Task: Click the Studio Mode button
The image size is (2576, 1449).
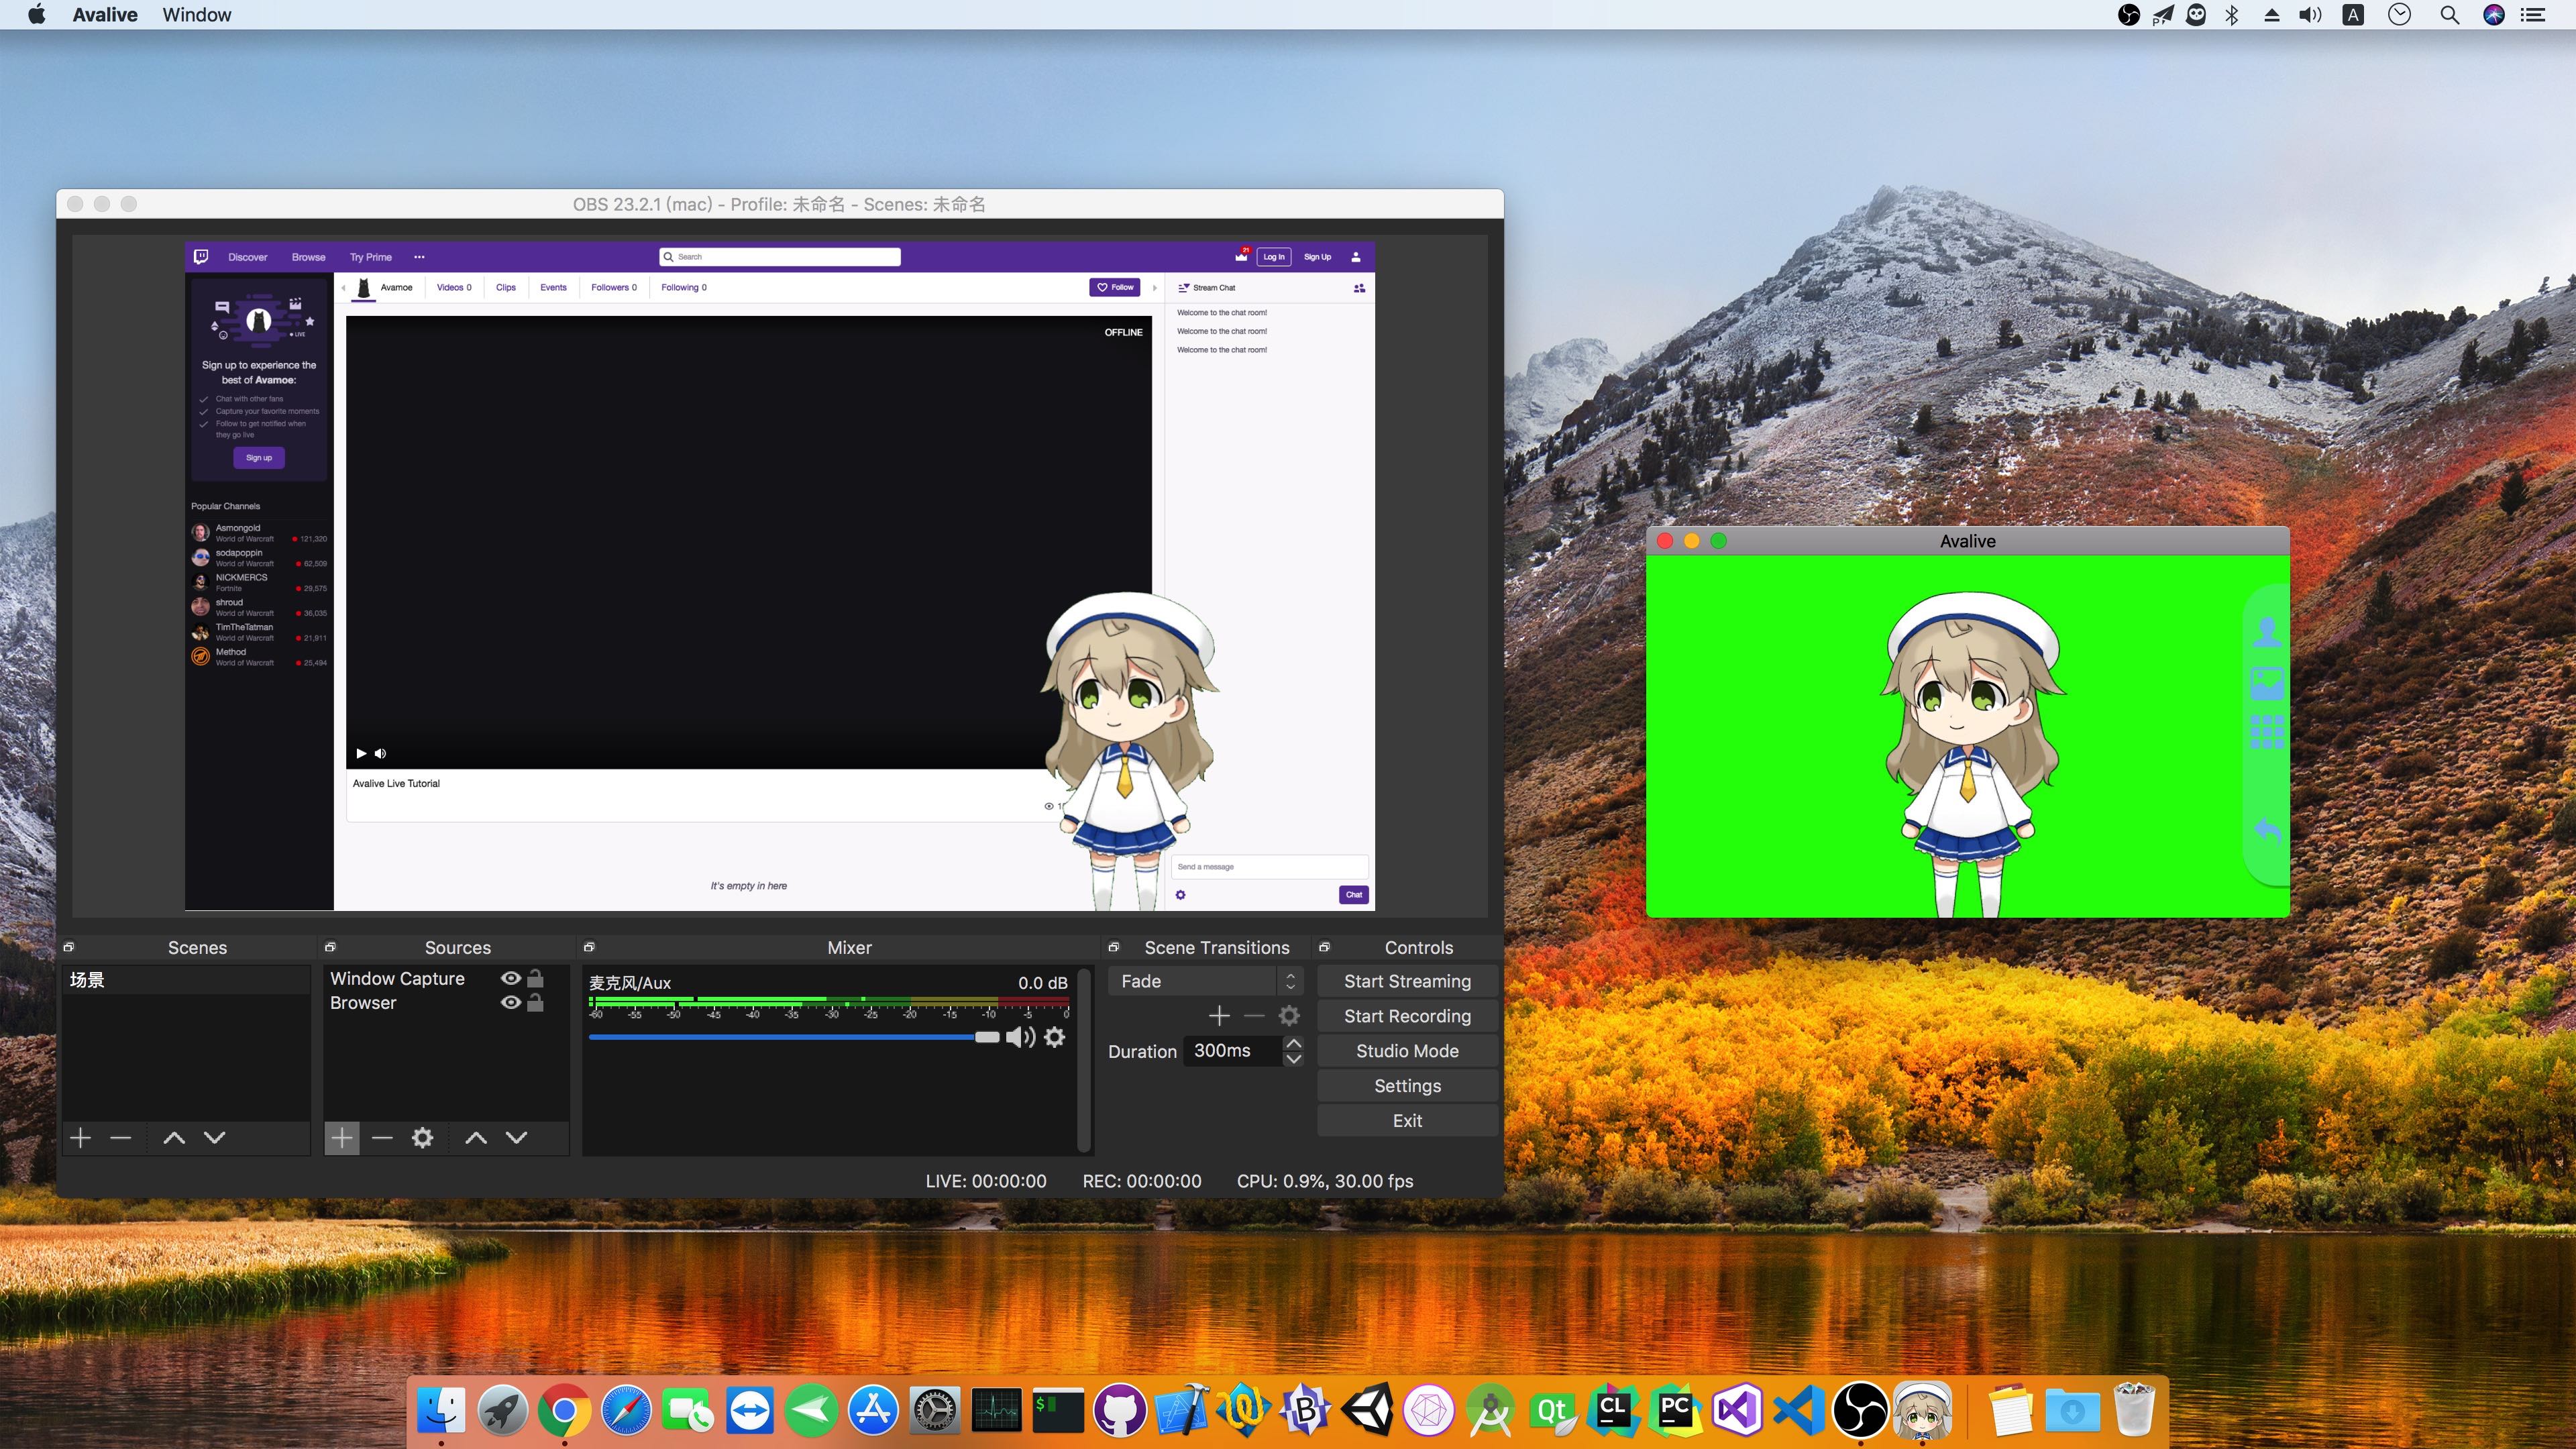Action: point(1407,1051)
